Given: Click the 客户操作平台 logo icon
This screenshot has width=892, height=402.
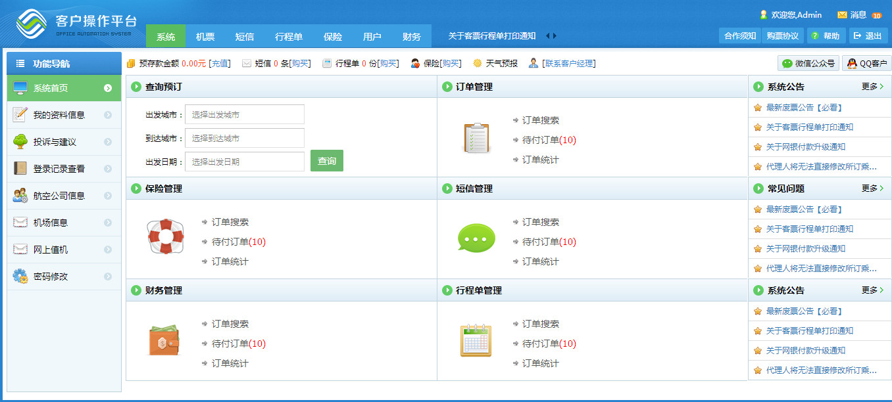Looking at the screenshot, I should point(32,24).
